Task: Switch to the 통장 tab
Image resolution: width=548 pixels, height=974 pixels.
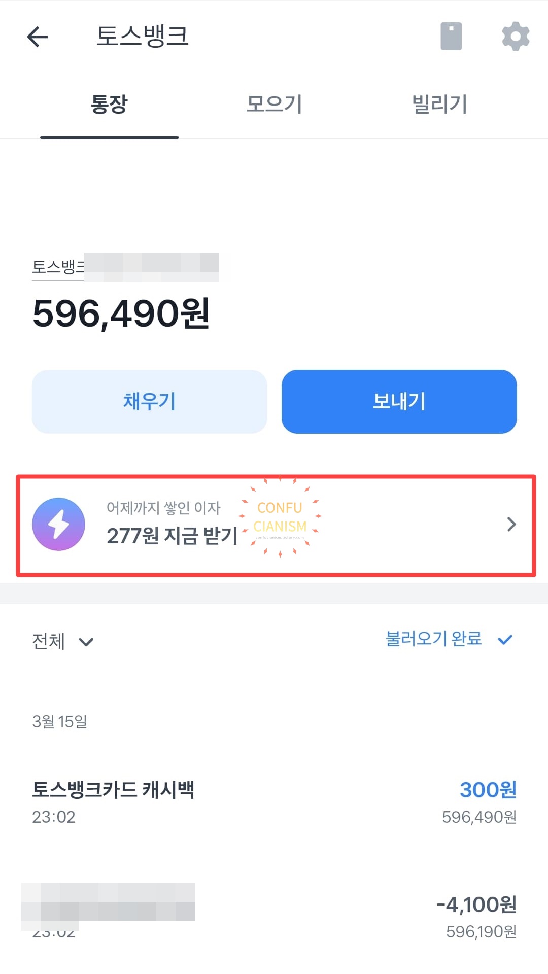Action: (109, 105)
